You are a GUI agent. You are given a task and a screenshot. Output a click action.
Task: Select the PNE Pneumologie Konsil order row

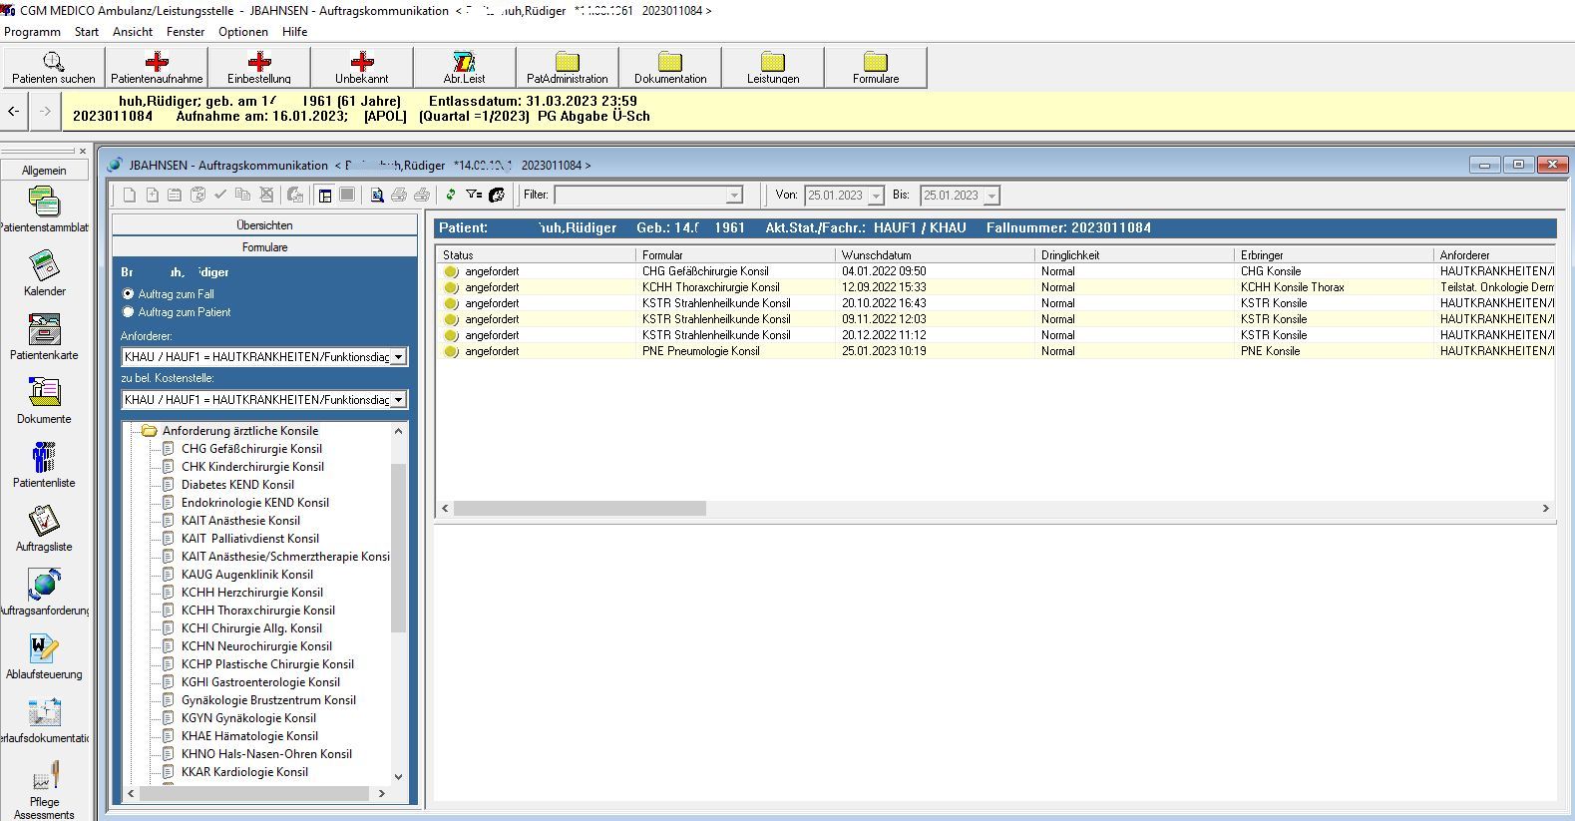[x=994, y=351]
